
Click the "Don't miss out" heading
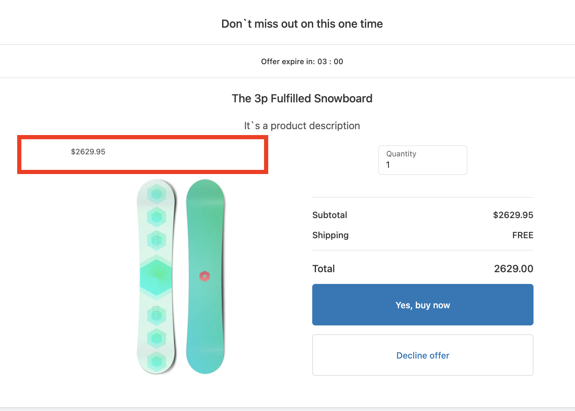tap(302, 24)
